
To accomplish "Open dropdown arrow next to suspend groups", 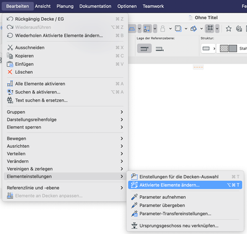I will click(x=217, y=28).
